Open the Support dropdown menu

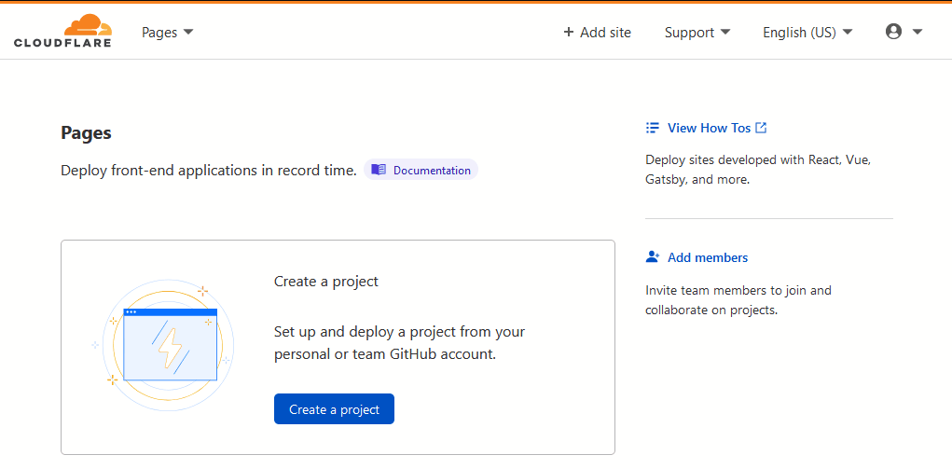(697, 33)
